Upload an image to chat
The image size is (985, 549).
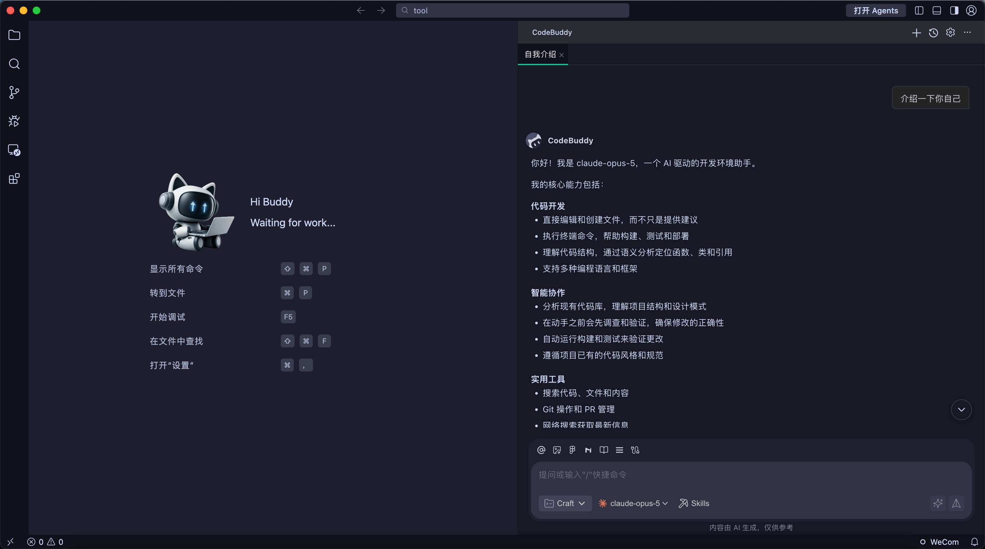[557, 450]
